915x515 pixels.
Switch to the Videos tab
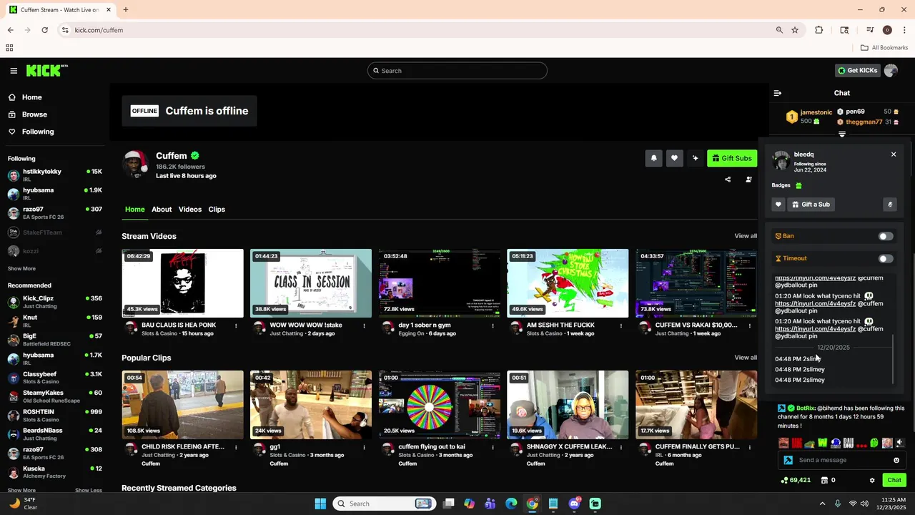[x=190, y=210]
